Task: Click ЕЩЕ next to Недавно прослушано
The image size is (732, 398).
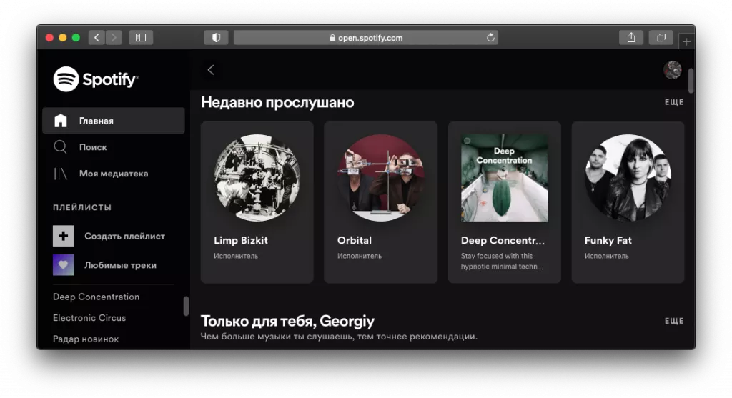Action: 674,102
